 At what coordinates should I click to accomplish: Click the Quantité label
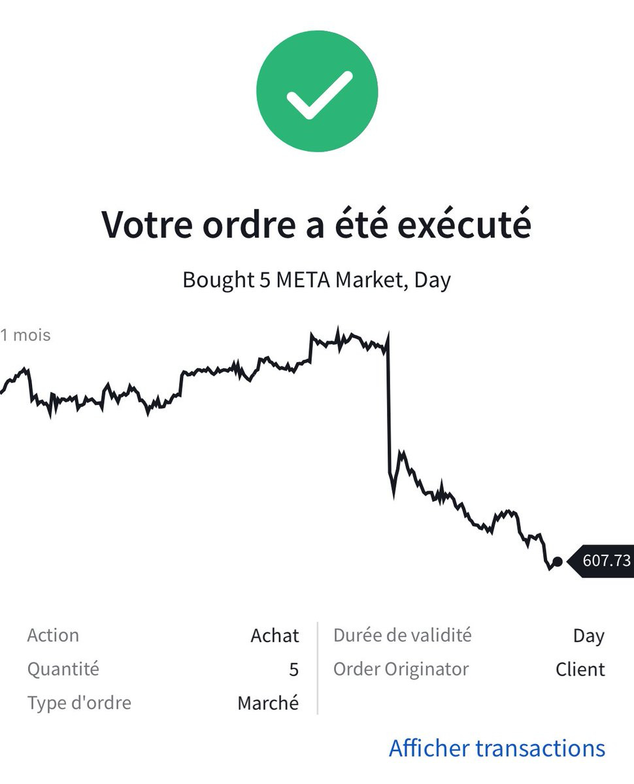tap(63, 669)
